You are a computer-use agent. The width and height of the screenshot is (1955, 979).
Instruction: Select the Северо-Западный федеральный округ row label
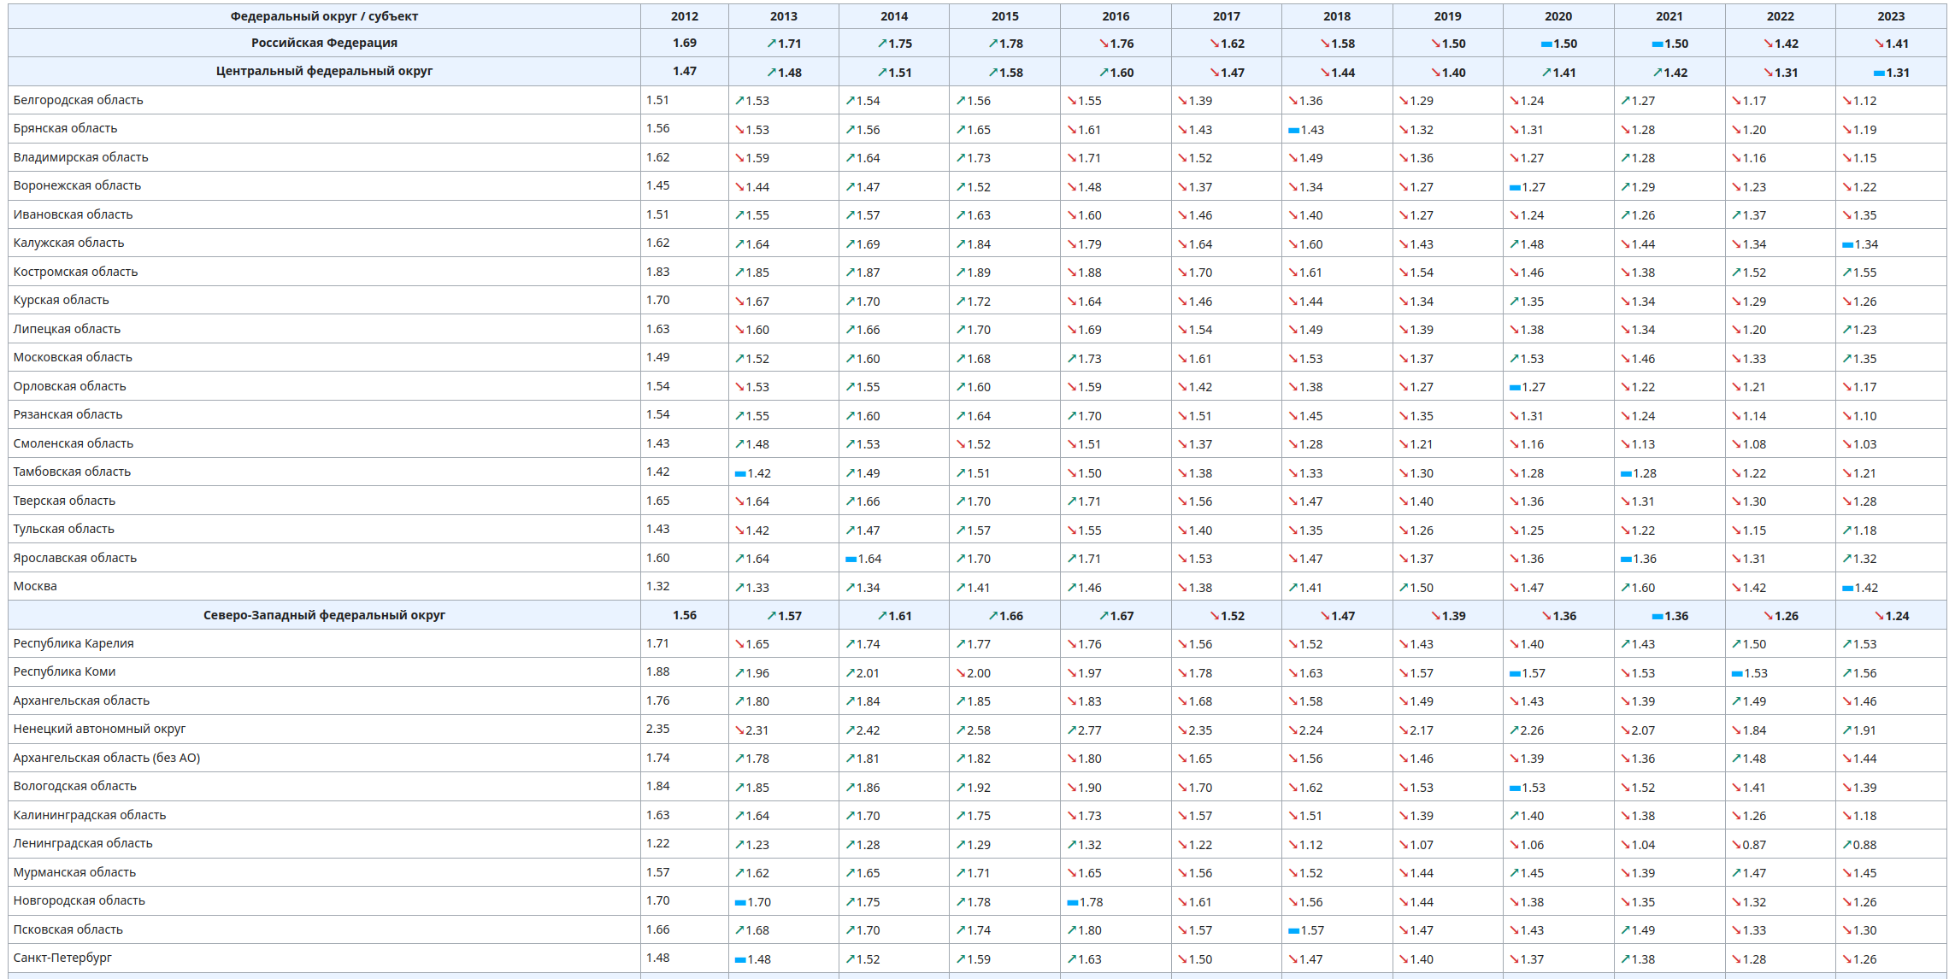point(324,615)
